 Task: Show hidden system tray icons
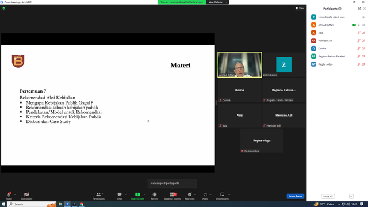[339, 204]
